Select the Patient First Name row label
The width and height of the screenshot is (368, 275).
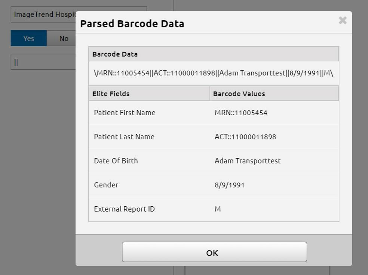[x=125, y=113]
